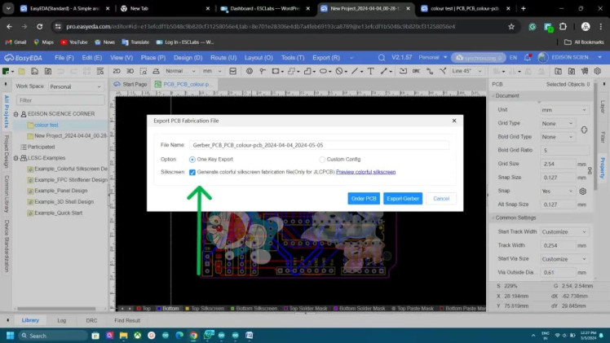Screen dimensions: 610x343
Task: Click the Snap settings gear icon
Action: click(x=583, y=191)
